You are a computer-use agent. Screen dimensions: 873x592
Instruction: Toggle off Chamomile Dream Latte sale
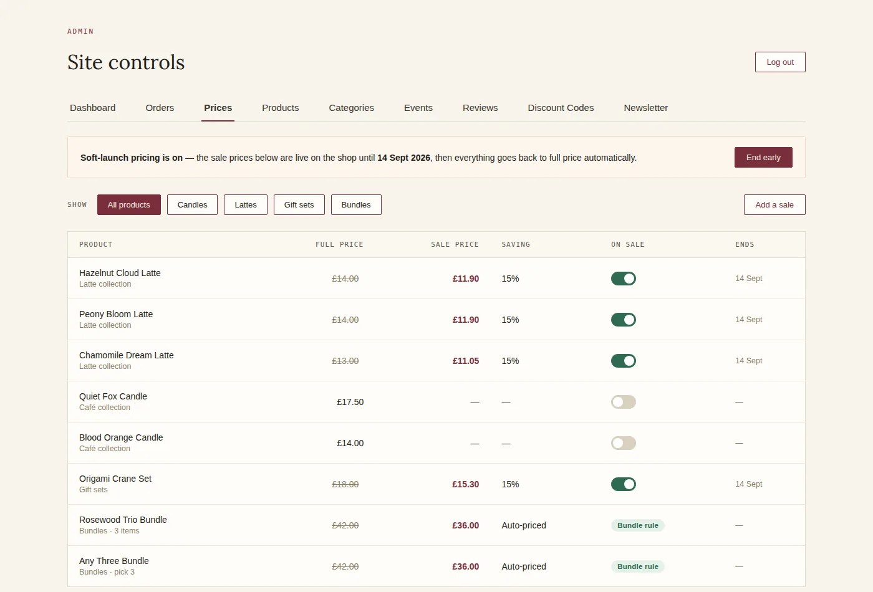pos(623,361)
